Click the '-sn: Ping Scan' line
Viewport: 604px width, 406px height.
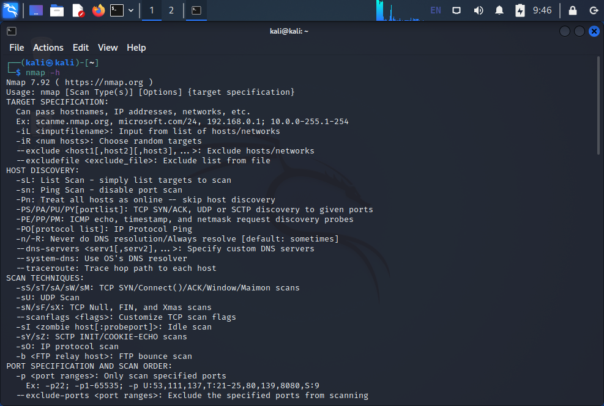tap(99, 190)
